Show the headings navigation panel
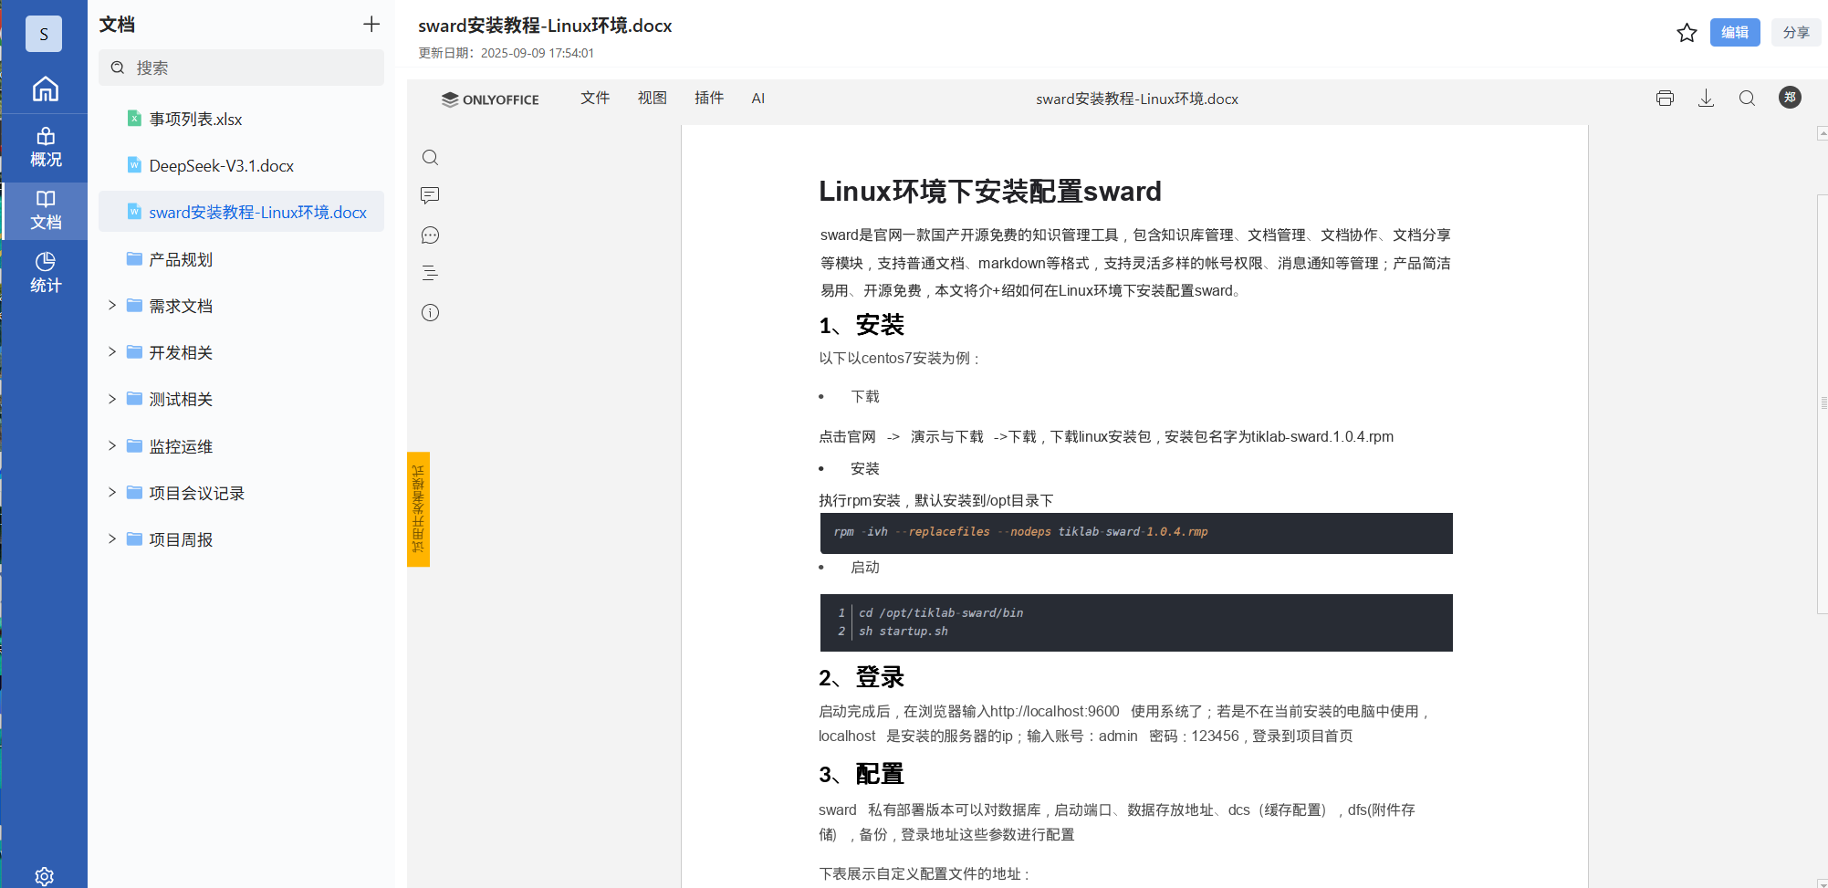 (x=430, y=273)
